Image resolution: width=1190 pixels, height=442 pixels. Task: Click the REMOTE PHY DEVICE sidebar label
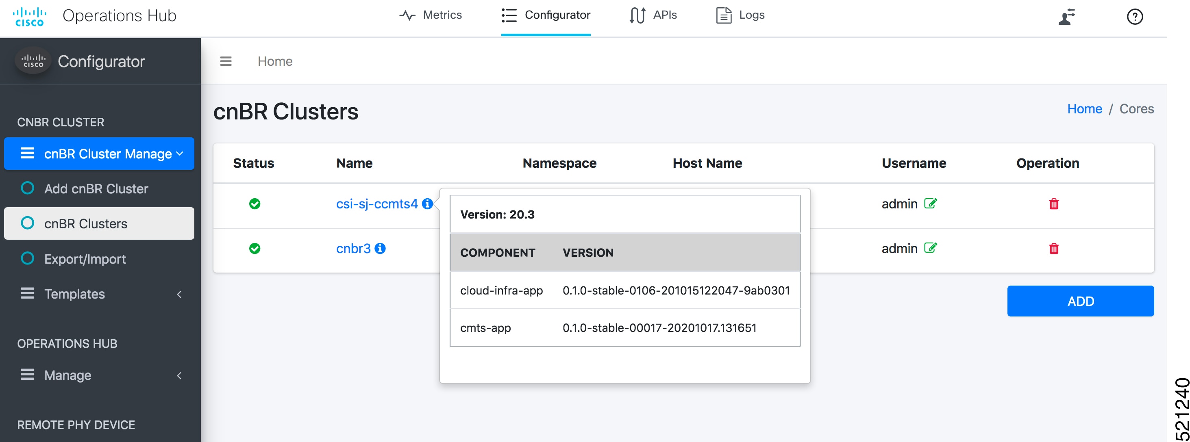(x=76, y=425)
